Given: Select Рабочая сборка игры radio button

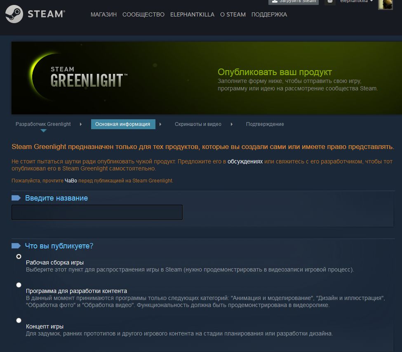Looking at the screenshot, I should (x=19, y=256).
